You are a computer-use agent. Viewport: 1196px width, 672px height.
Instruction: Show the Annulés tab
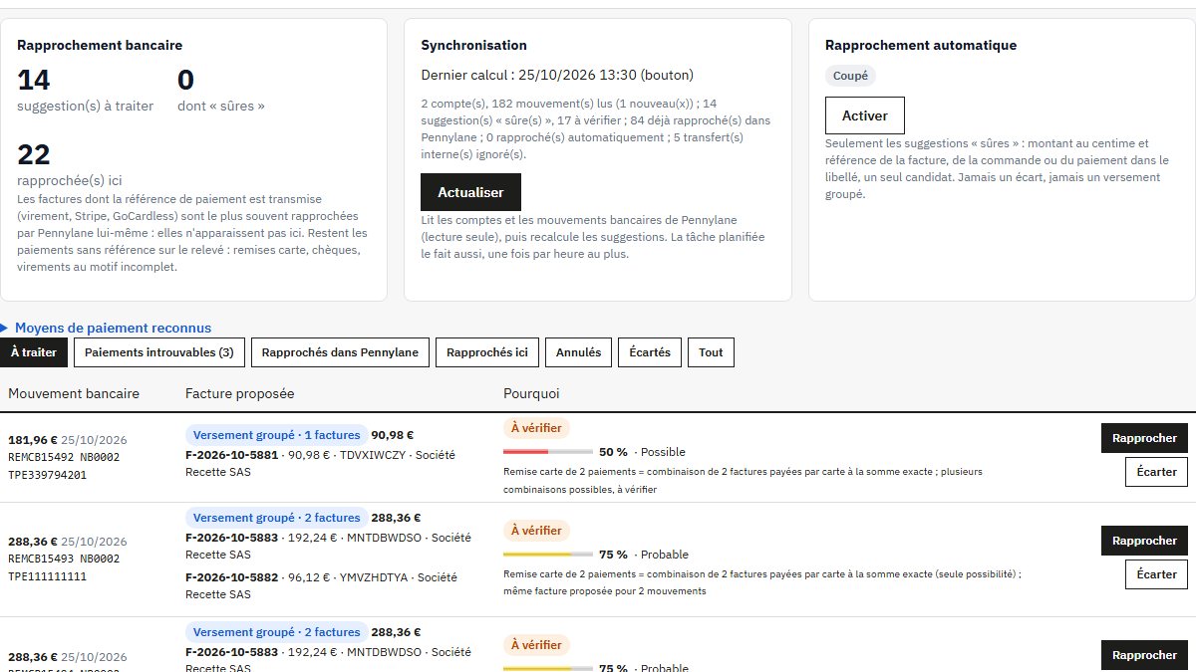[x=578, y=352]
